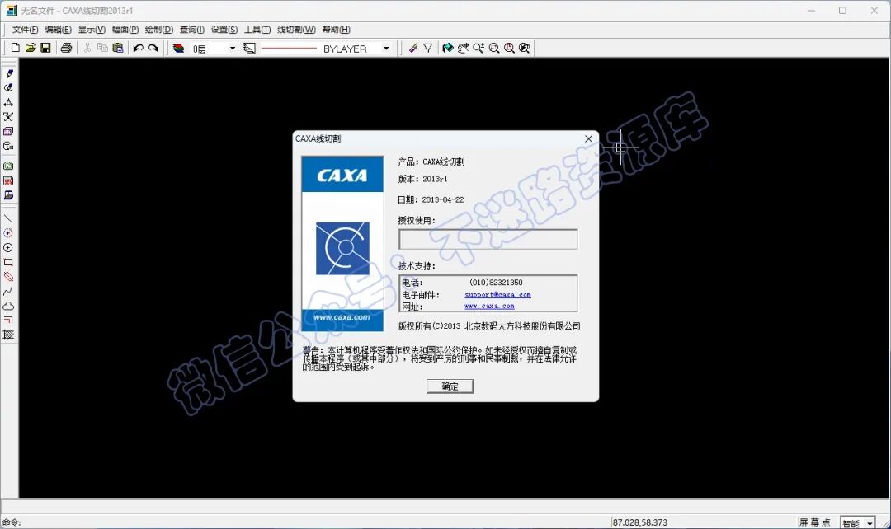Screen dimensions: 891x529
Task: Select the format brush icon
Action: coord(413,49)
